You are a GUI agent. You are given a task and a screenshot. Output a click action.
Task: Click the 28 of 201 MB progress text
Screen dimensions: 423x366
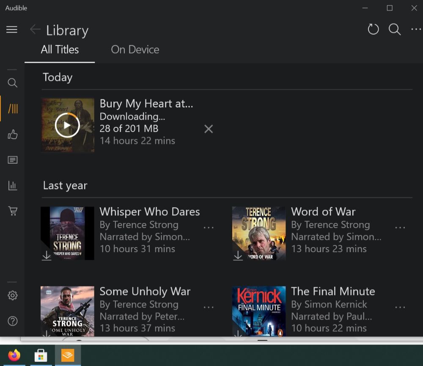(129, 129)
